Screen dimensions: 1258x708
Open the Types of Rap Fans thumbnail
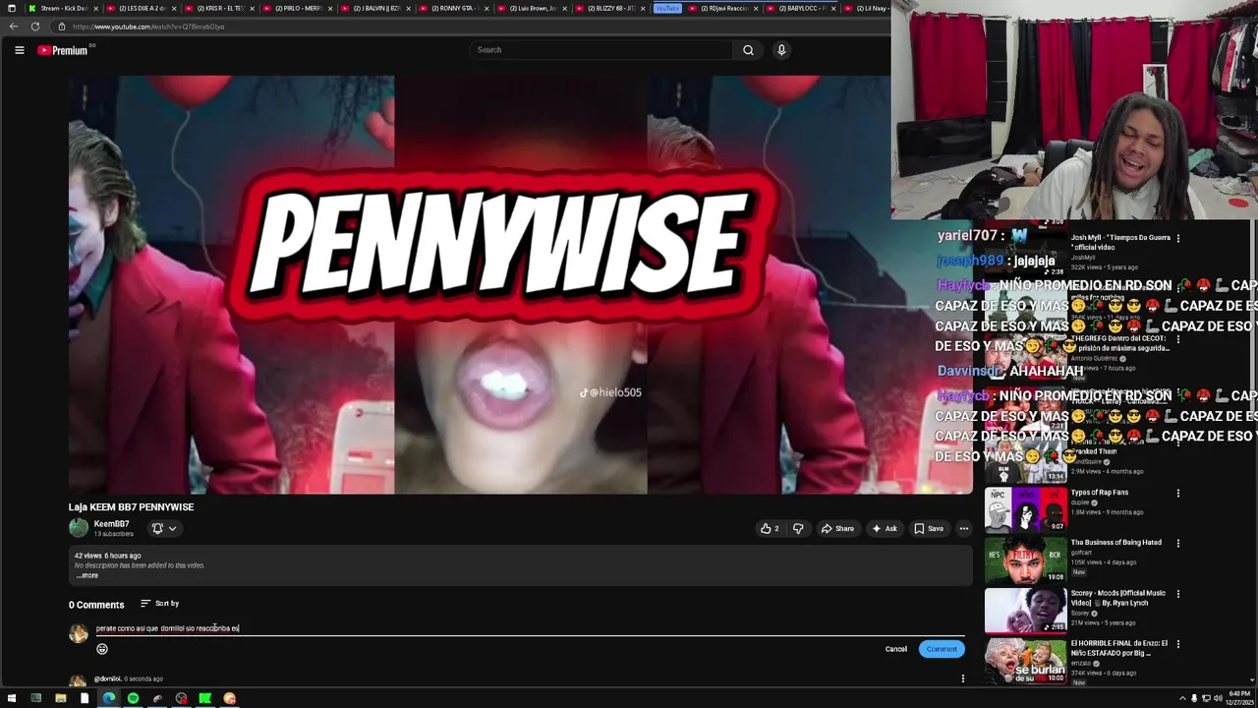click(x=1025, y=508)
